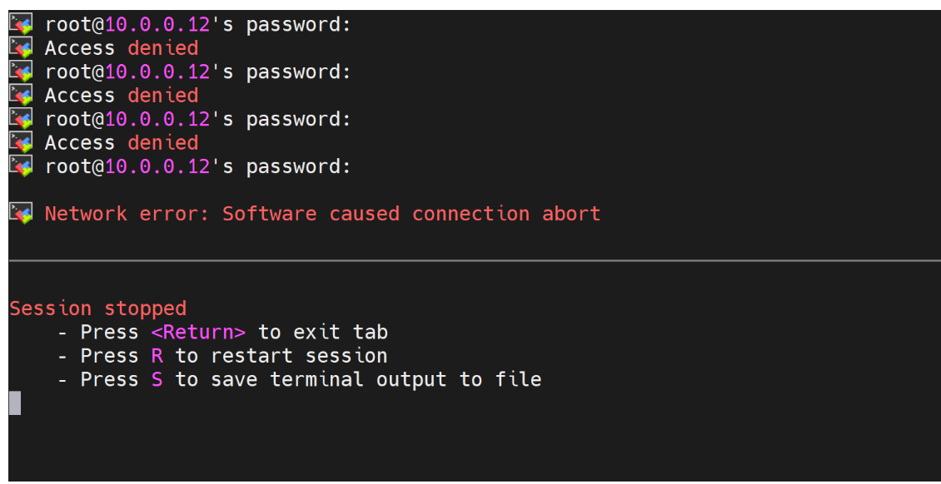Click icon beside third Access denied line
Screen dimensions: 941x484
click(22, 143)
